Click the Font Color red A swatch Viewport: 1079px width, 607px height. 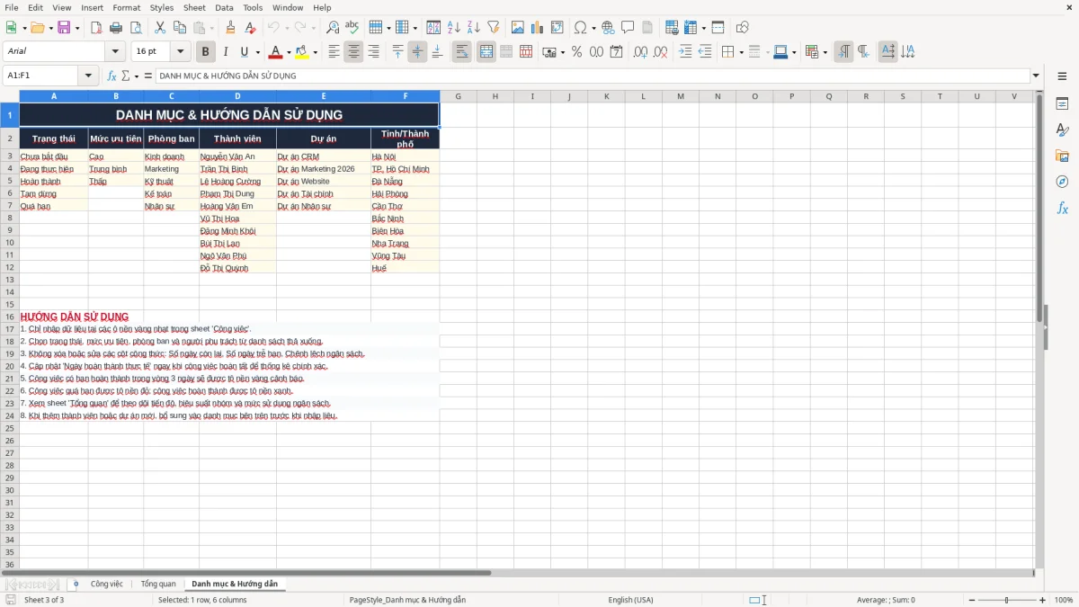click(x=276, y=52)
